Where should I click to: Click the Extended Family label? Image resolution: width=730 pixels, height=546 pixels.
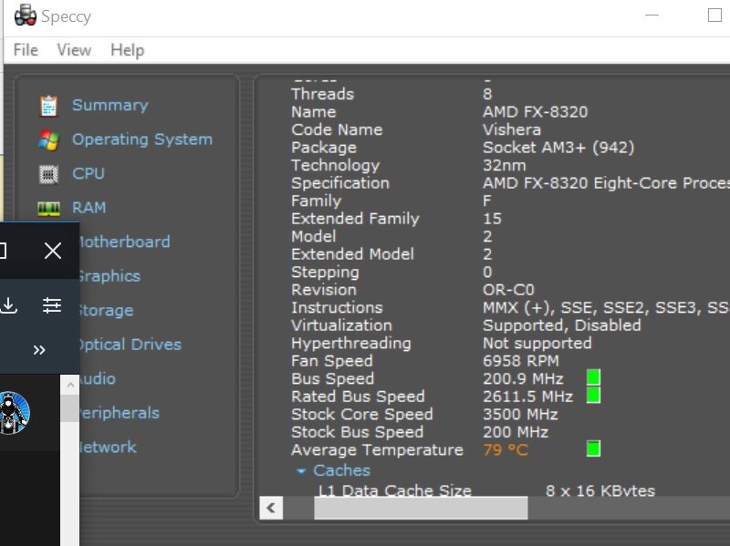(355, 219)
